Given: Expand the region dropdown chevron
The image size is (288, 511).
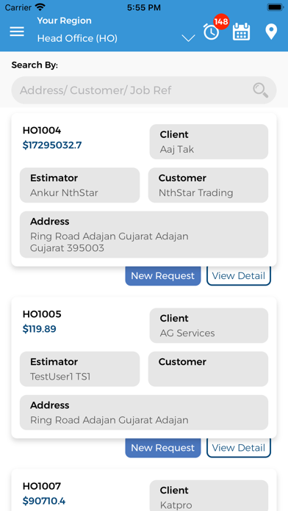Looking at the screenshot, I should (x=188, y=38).
